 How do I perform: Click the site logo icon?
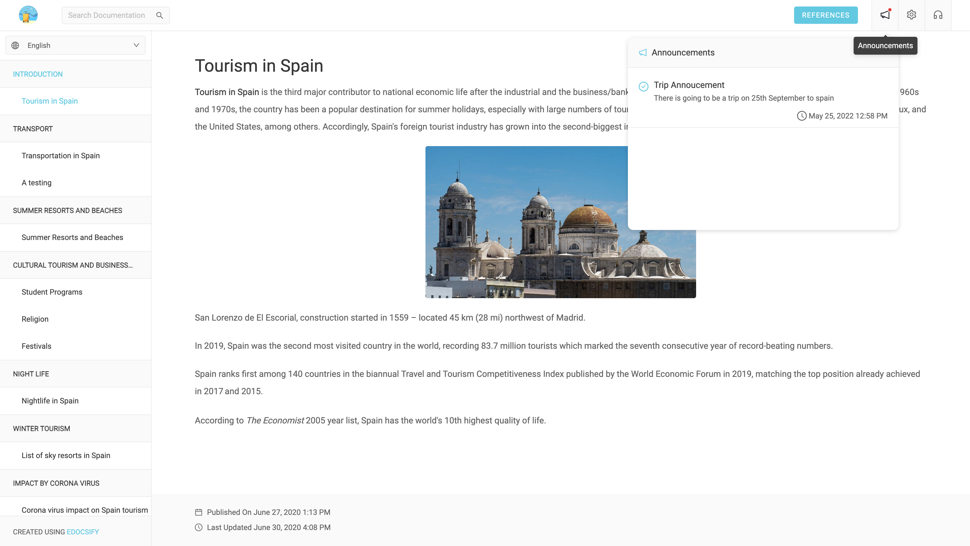coord(28,15)
